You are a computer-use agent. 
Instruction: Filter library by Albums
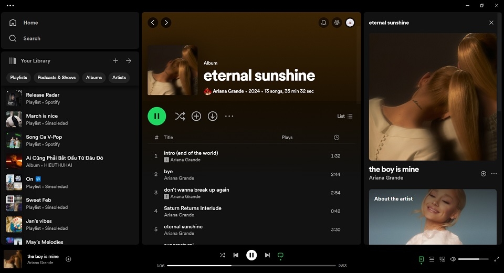coord(94,78)
